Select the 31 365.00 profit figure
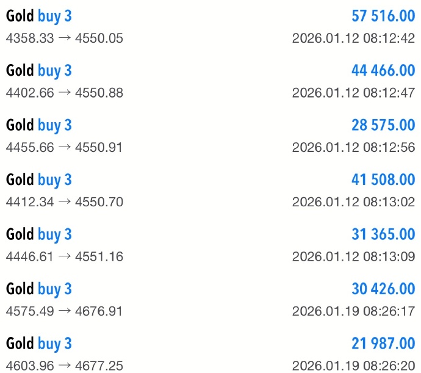 point(383,235)
